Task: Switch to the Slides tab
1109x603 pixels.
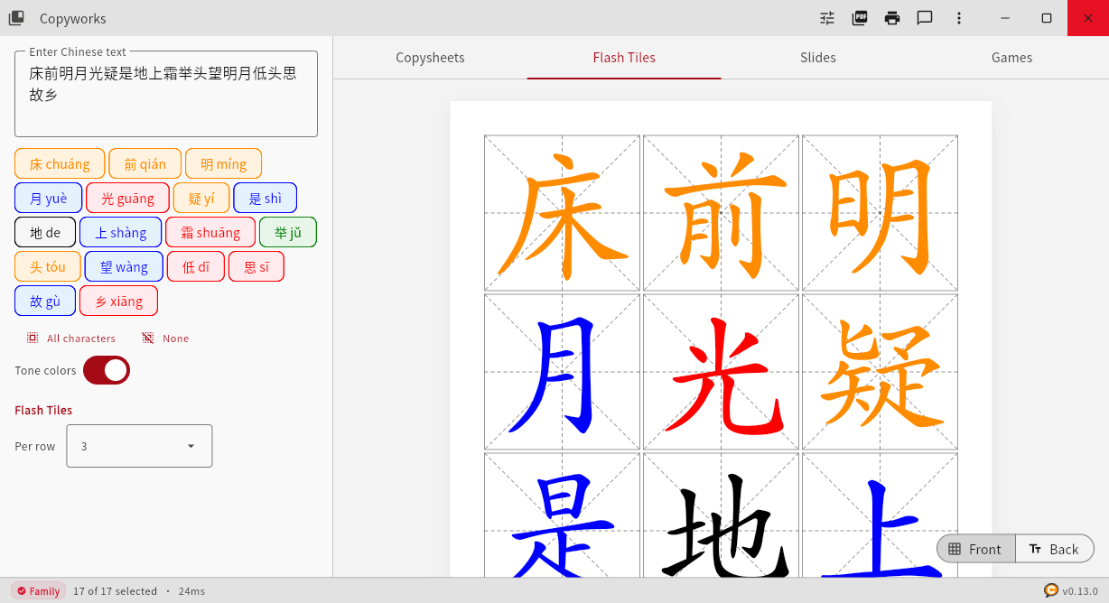Action: click(x=817, y=57)
